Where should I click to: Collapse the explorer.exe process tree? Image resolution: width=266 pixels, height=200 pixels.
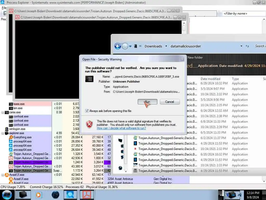coord(3,133)
